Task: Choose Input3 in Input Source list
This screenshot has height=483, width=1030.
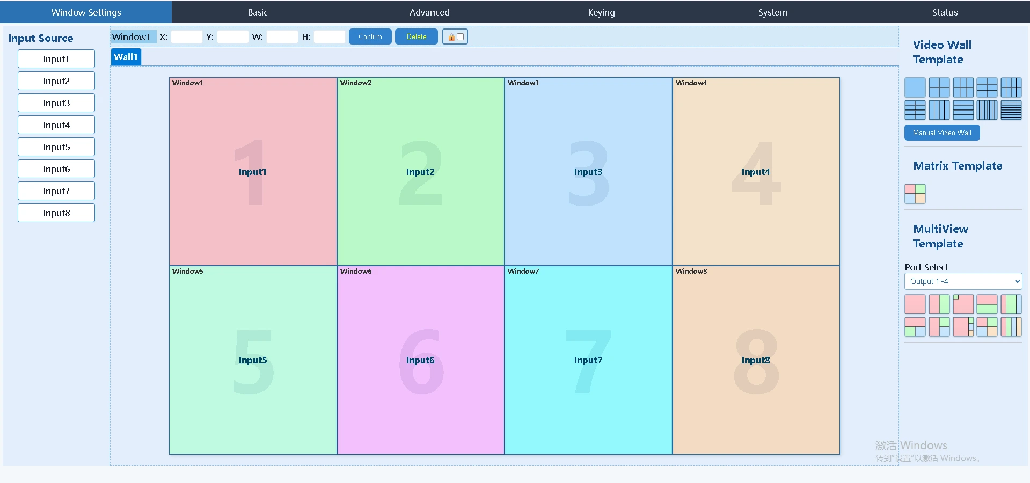Action: [x=56, y=103]
